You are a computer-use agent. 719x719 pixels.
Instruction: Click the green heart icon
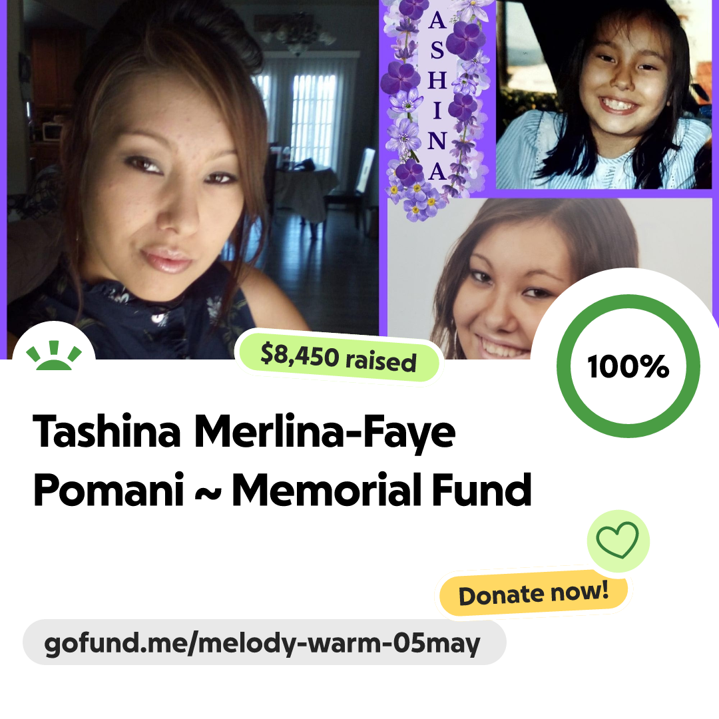coord(618,540)
